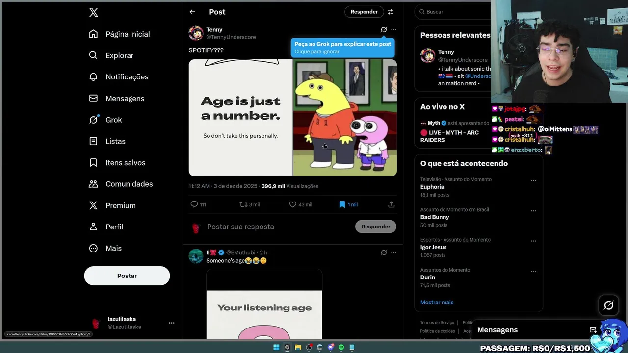
Task: Dismiss the Grok explain tooltip
Action: click(317, 52)
